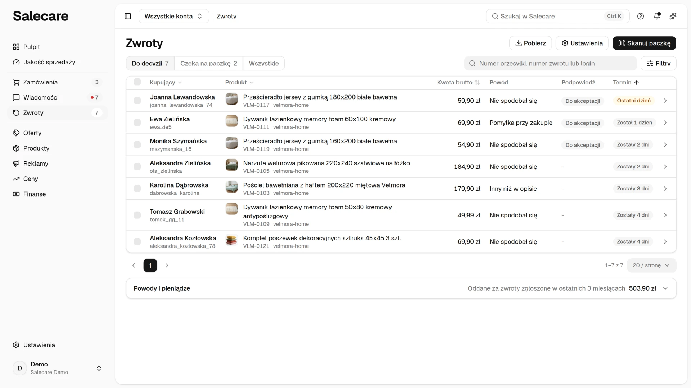
Task: Open Produkty in the sidebar
Action: tap(58, 148)
